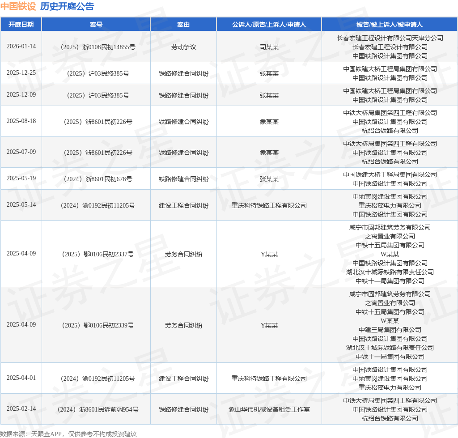
Task: Click the 劳动争议 cause cell
Action: pyautogui.click(x=183, y=47)
